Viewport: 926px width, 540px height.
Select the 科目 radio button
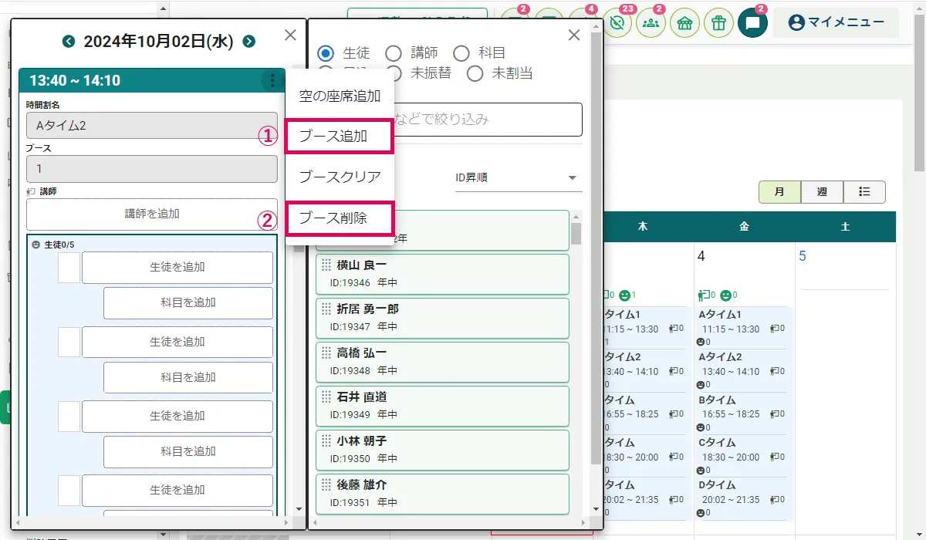tap(461, 53)
